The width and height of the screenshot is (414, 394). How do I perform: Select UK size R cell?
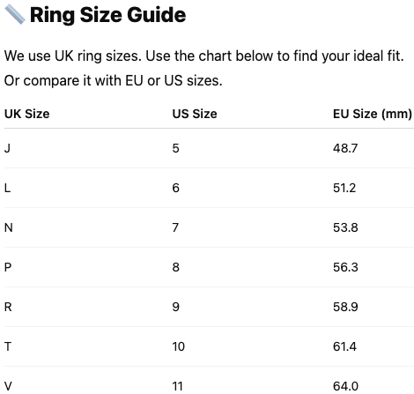coord(8,307)
